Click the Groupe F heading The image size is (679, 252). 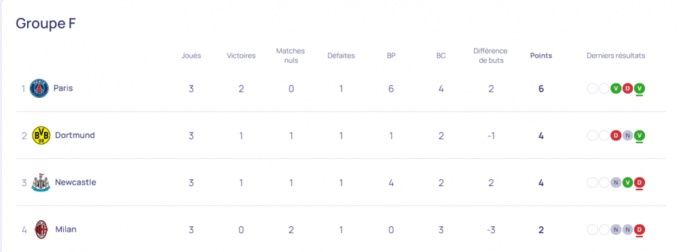coord(46,23)
